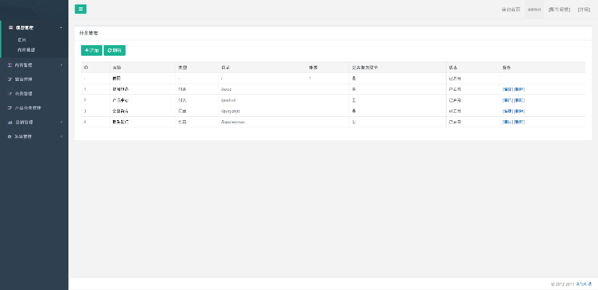
Task: Click 注销 to log out
Action: [584, 9]
